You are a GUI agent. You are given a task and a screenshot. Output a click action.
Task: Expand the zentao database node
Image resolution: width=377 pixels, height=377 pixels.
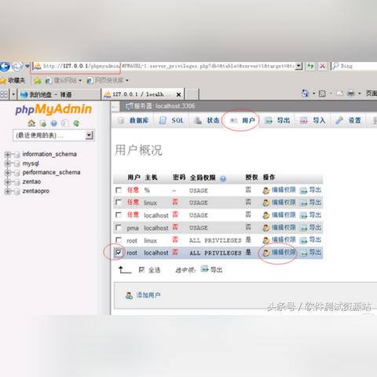pyautogui.click(x=8, y=182)
